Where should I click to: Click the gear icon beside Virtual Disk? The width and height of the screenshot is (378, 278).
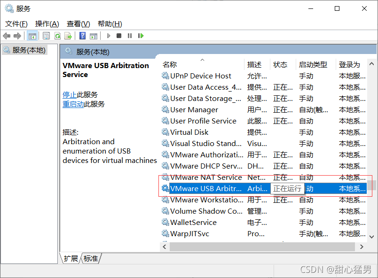coord(165,132)
